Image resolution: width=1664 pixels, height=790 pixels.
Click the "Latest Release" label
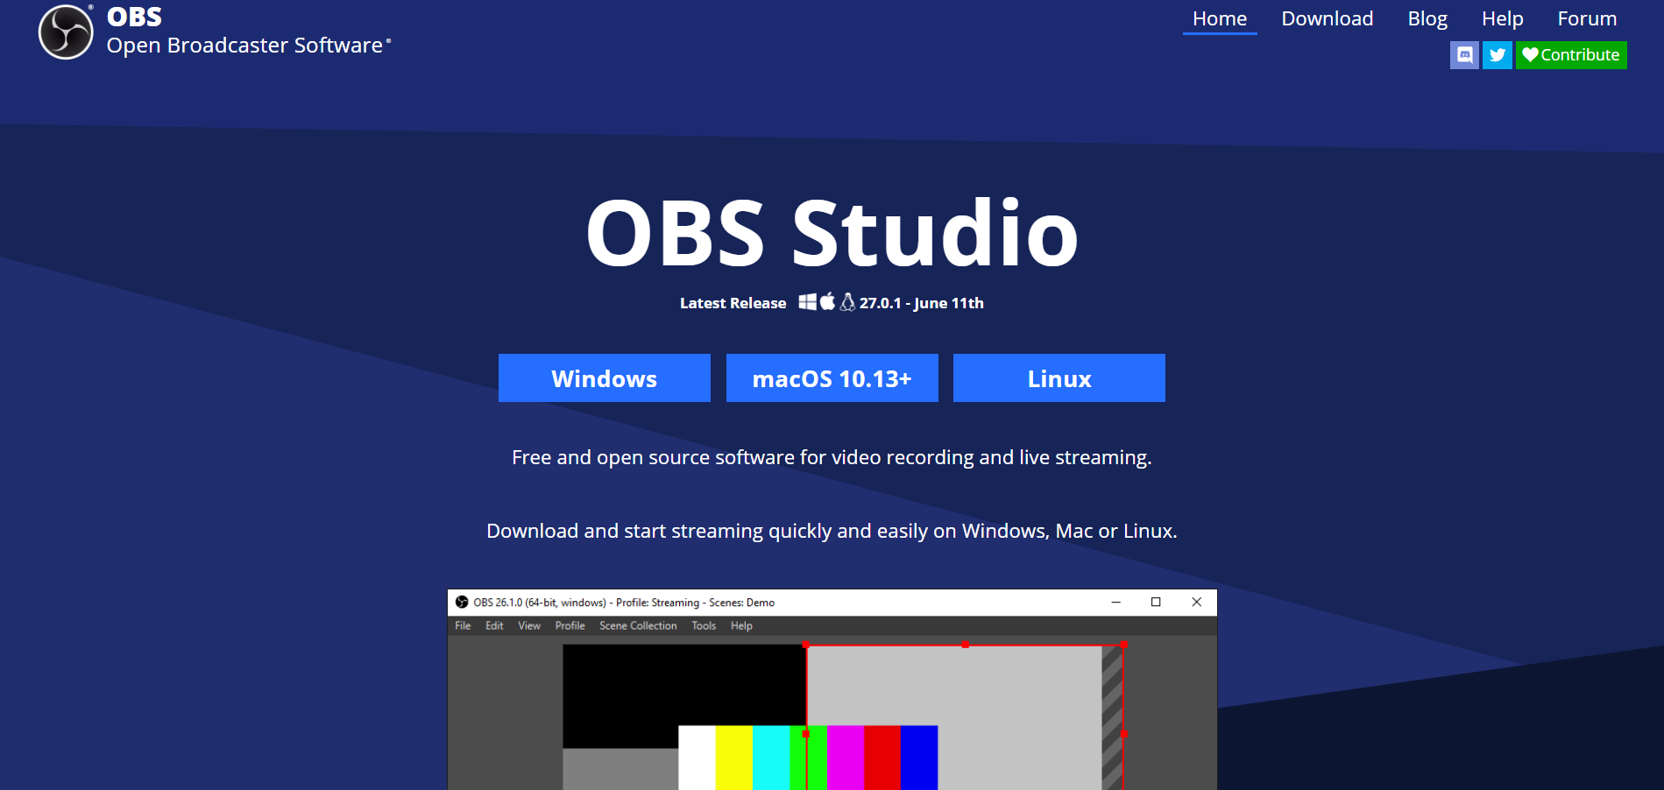click(x=733, y=303)
